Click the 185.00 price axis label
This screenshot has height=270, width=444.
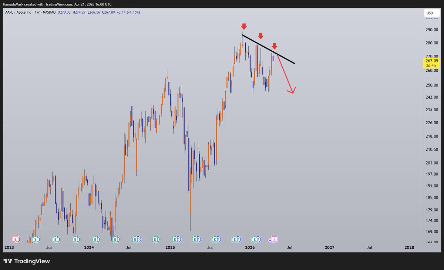[432, 198]
